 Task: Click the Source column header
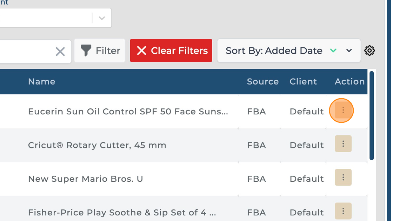pyautogui.click(x=262, y=81)
